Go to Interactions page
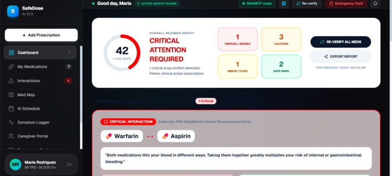This screenshot has height=176, width=392. [x=40, y=81]
